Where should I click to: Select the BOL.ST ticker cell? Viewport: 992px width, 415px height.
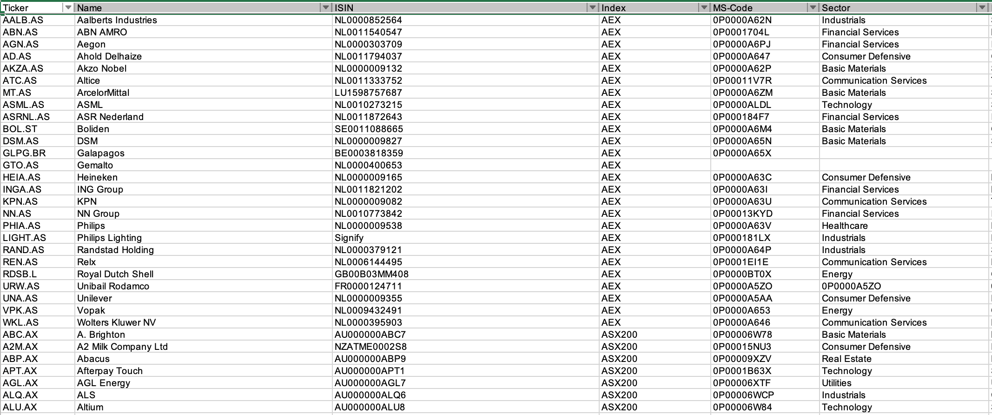pos(37,129)
